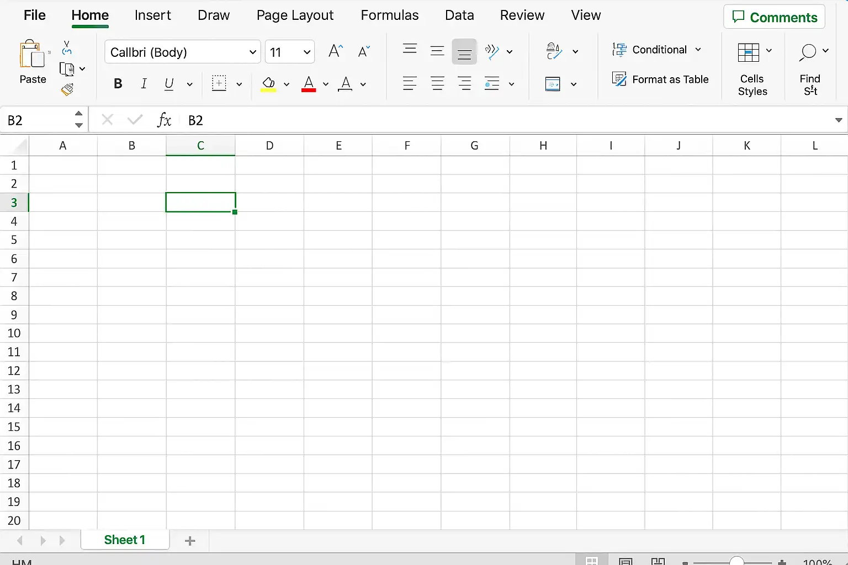The width and height of the screenshot is (848, 565).
Task: Open the Calibri (Body) font name dropdown
Action: click(252, 52)
